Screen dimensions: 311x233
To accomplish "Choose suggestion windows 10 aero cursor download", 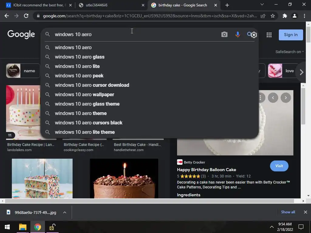I will (x=149, y=85).
